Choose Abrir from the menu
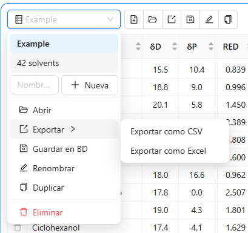Viewport: 248px width, 233px height. 64,110
